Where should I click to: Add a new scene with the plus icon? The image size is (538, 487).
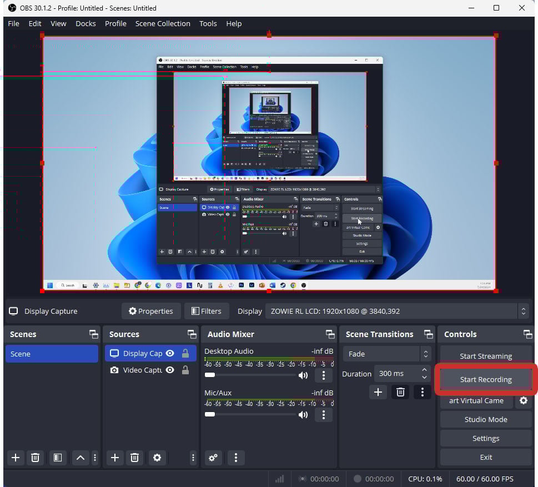15,458
